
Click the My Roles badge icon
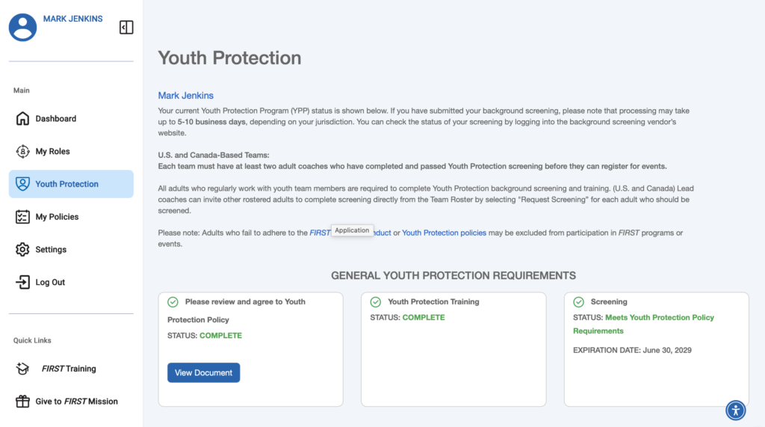(x=22, y=152)
